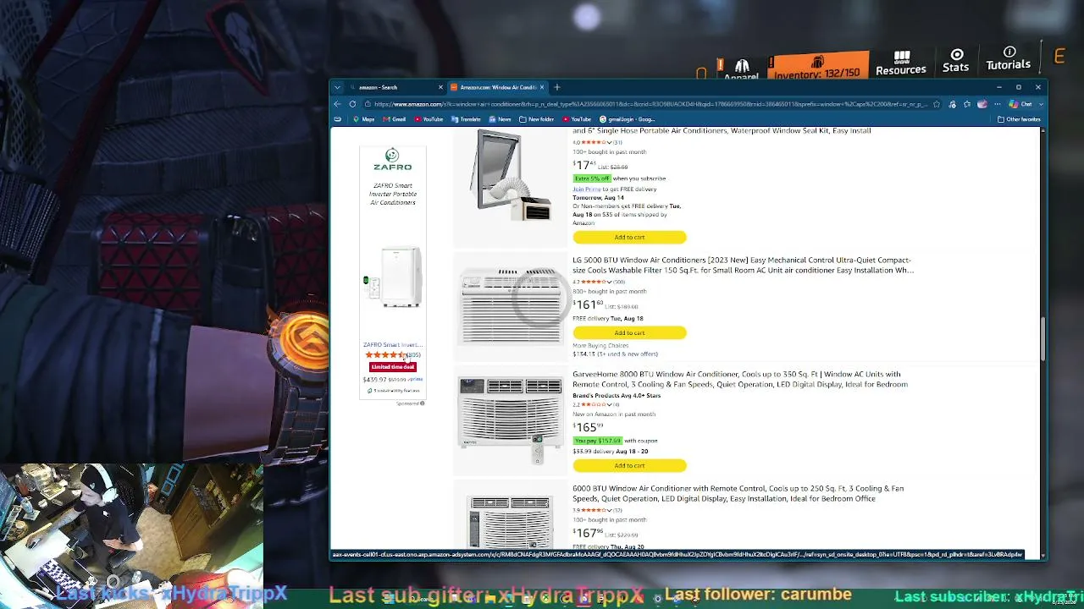Open 'More Buying Choices' for the LG unit
1084x609 pixels.
pos(600,346)
